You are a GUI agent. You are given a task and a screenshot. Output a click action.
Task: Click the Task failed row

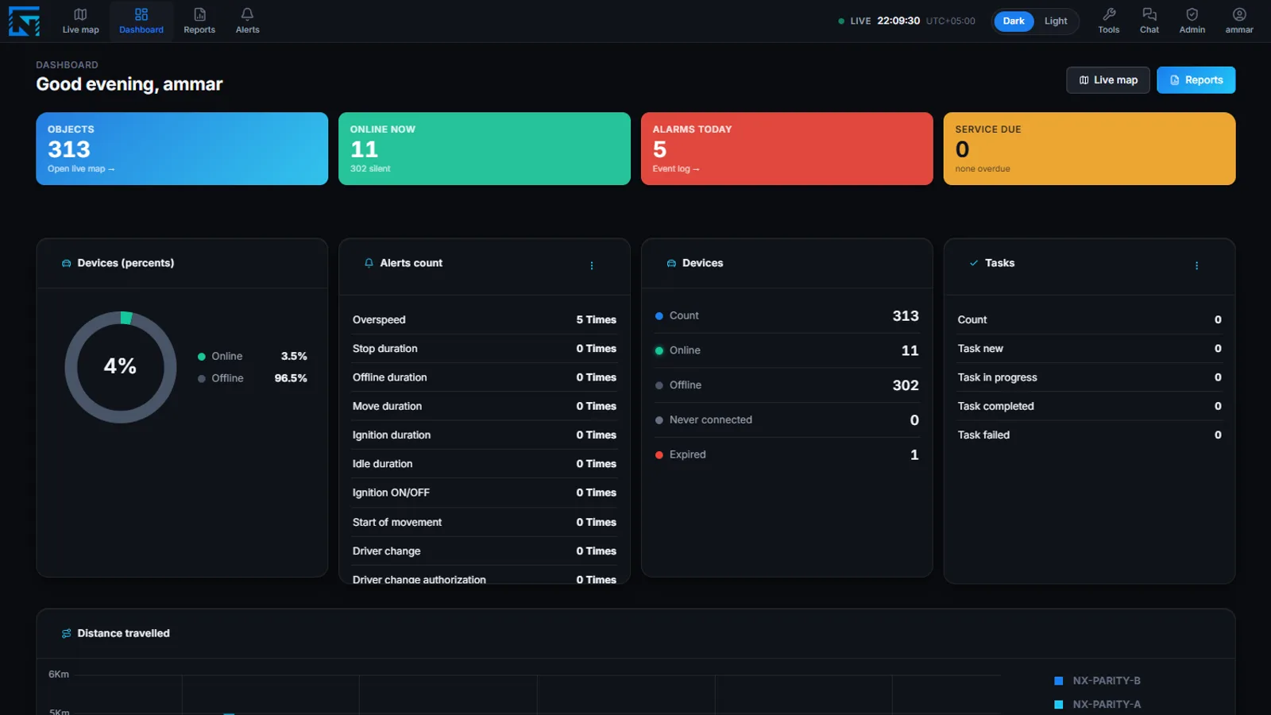coord(1089,435)
